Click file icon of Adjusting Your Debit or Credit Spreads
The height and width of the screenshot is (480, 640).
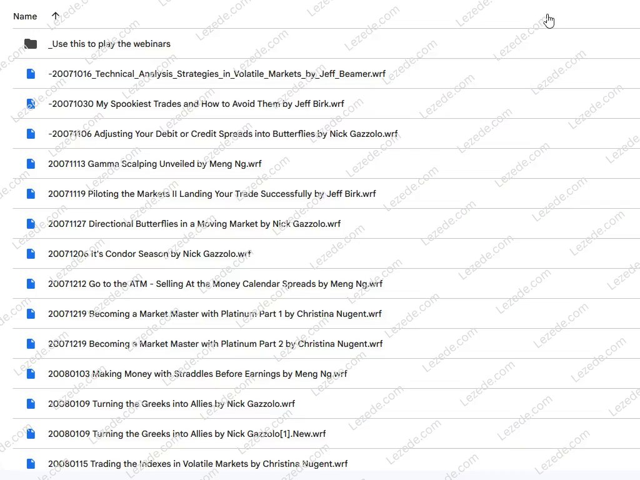tap(31, 134)
